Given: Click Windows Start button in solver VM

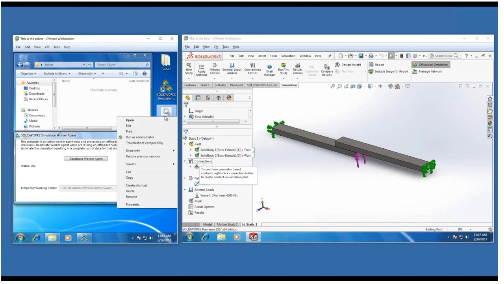Looking at the screenshot, I should [20, 238].
